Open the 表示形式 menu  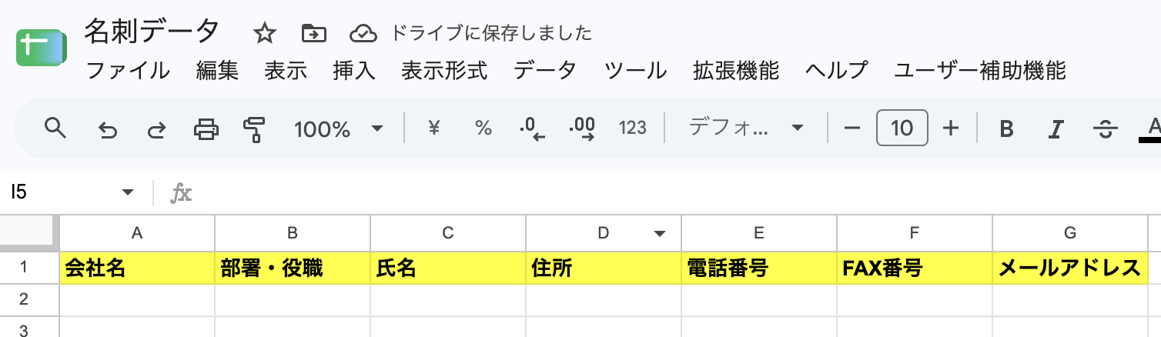pyautogui.click(x=444, y=71)
